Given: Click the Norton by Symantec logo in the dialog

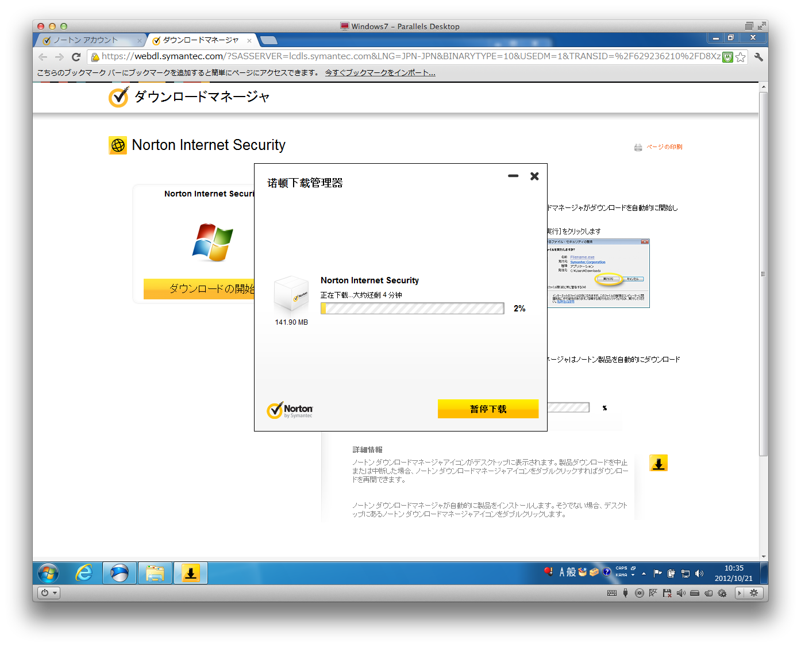Looking at the screenshot, I should click(290, 410).
